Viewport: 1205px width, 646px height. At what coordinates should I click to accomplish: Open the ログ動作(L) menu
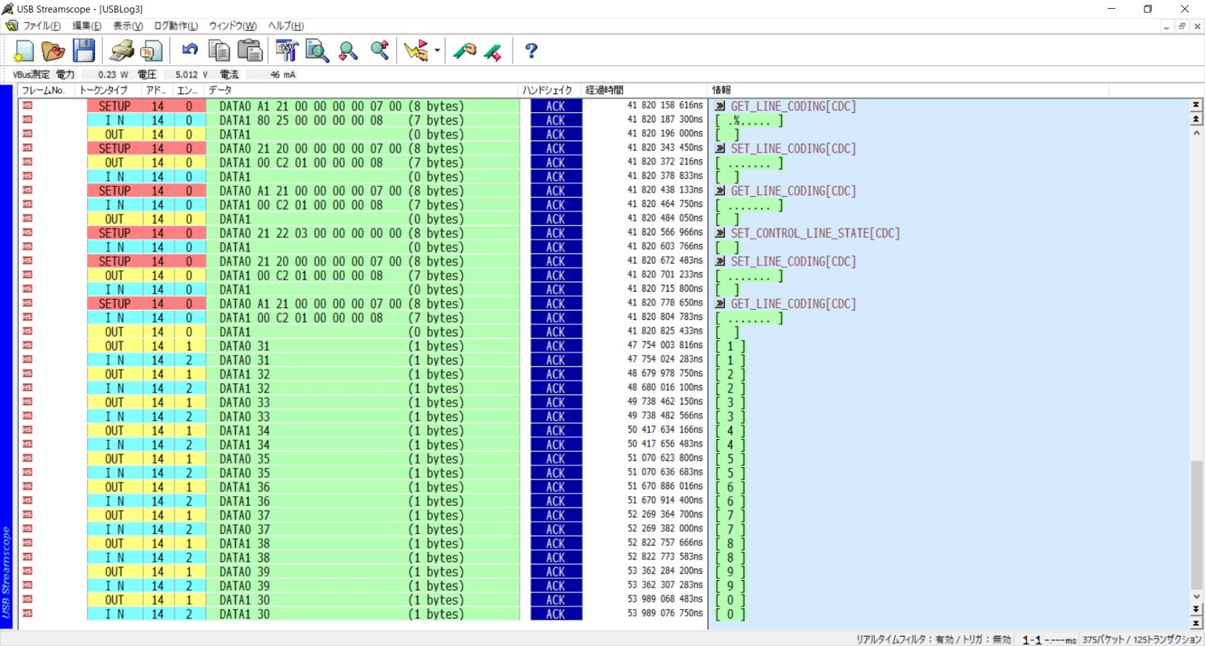point(176,26)
